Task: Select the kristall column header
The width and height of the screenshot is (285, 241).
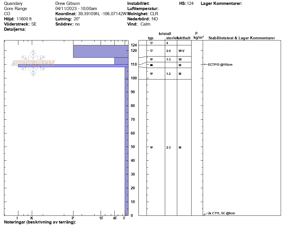Action: [165, 34]
